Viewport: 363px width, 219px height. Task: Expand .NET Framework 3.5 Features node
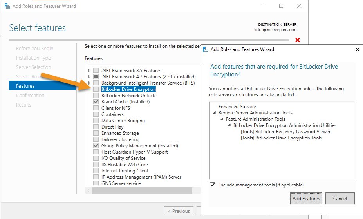click(89, 70)
